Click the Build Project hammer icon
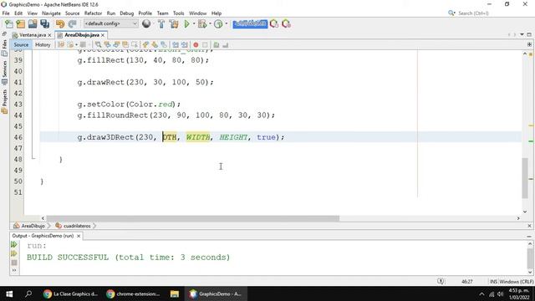Viewport: 535px width, 301px height. 161,24
